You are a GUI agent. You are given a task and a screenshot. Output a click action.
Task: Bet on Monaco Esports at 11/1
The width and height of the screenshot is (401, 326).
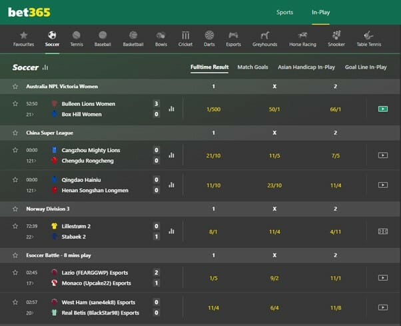pos(336,278)
